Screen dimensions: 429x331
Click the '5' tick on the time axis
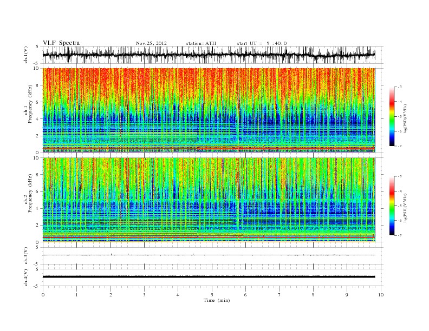pos(212,295)
